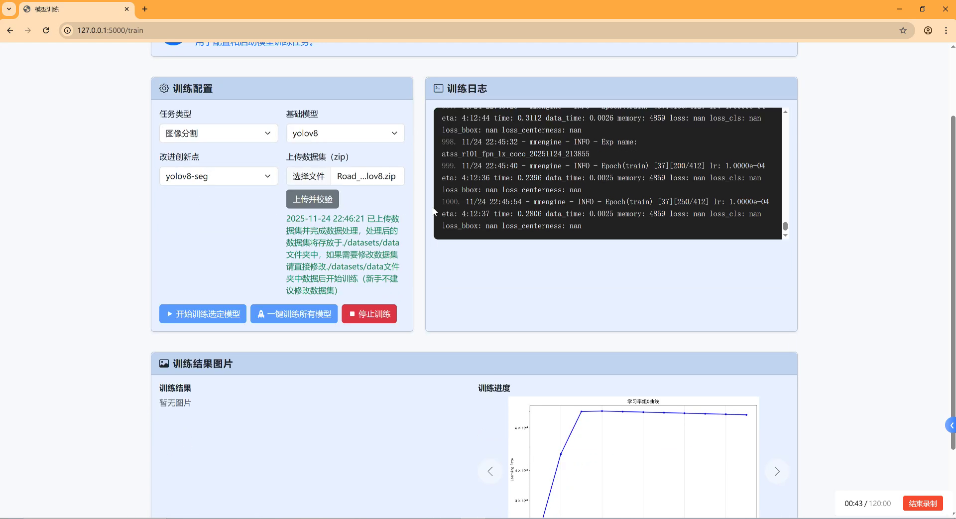Click the page vertical scrollbar thumb

953,282
